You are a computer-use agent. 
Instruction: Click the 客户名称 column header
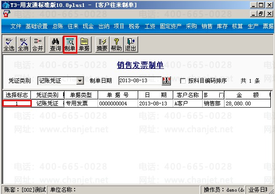187,95
